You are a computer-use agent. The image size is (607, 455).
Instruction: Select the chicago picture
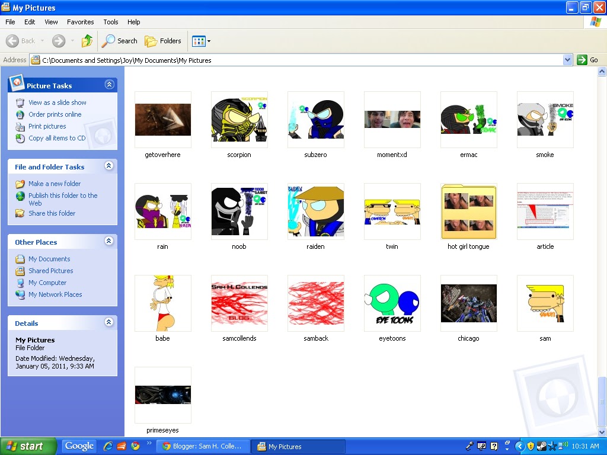468,303
